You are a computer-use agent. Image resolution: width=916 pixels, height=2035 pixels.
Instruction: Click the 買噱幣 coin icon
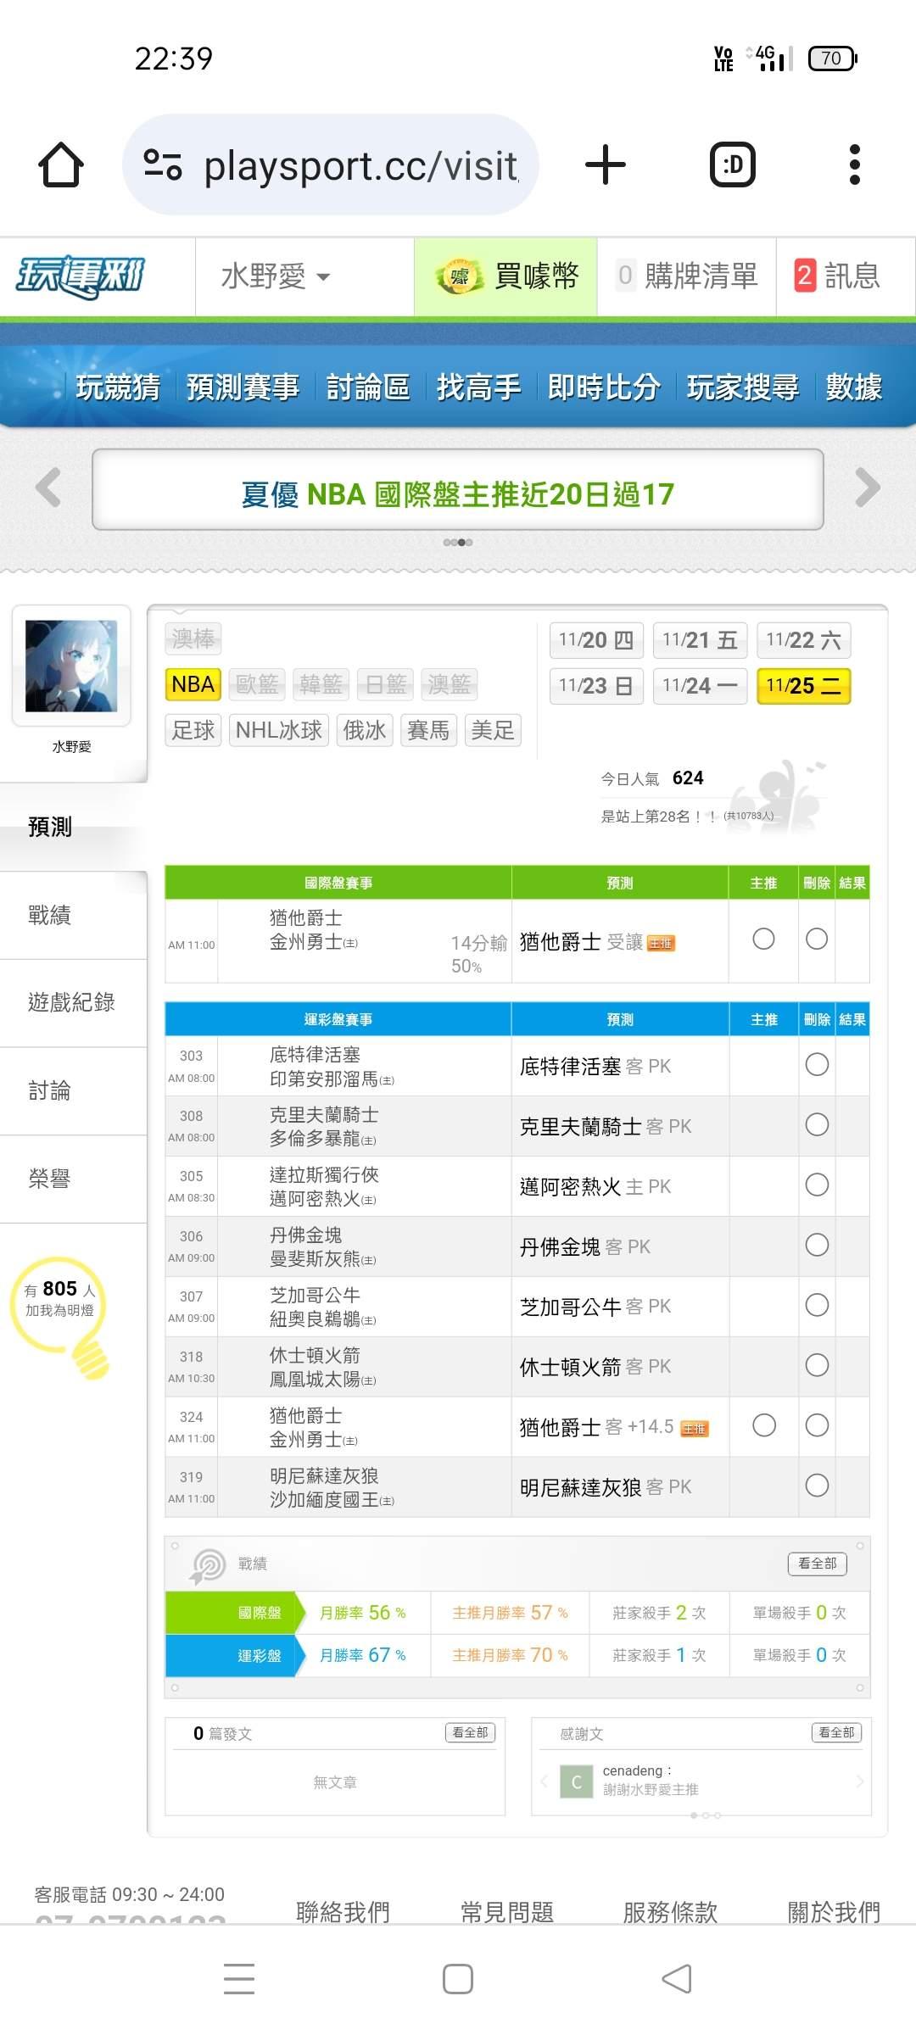(x=459, y=276)
